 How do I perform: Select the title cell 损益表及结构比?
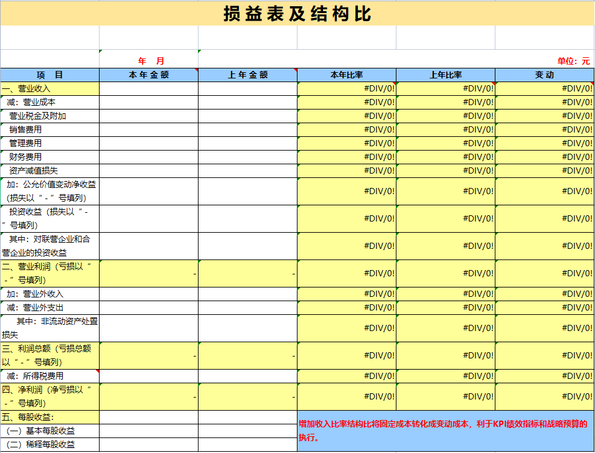coord(297,12)
